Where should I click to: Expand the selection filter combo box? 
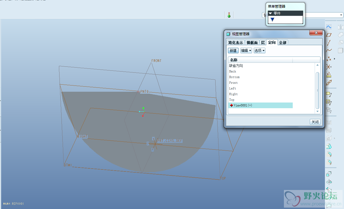coord(341,15)
